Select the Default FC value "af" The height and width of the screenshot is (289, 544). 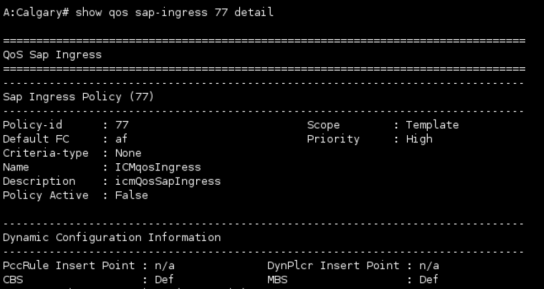point(121,139)
